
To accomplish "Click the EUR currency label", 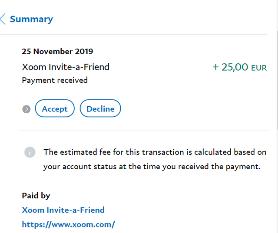I will [259, 68].
